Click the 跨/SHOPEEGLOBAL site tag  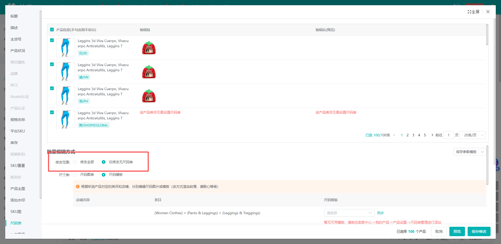pyautogui.click(x=94, y=125)
